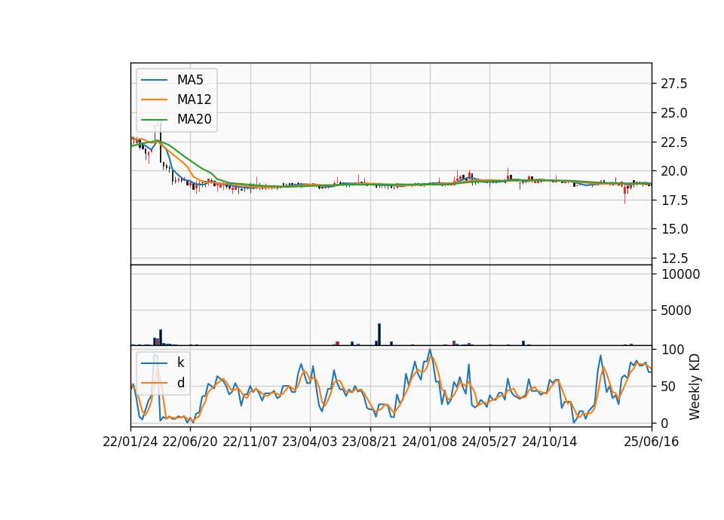The width and height of the screenshot is (724, 520).
Task: Click the 22/06/20 date label
Action: tap(190, 442)
